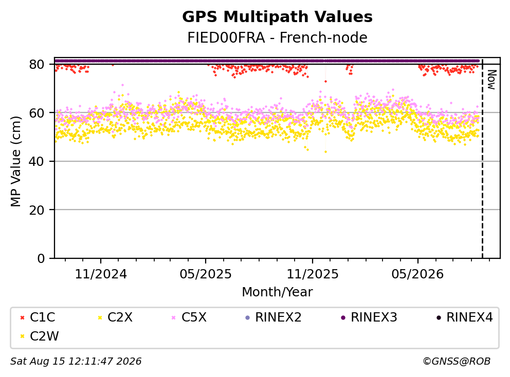
Task: Click the 'Month/Year' axis label
Action: (x=277, y=292)
